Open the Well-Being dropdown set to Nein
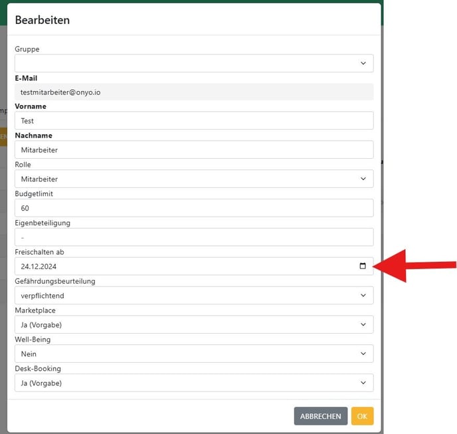This screenshot has height=434, width=457. (x=194, y=354)
